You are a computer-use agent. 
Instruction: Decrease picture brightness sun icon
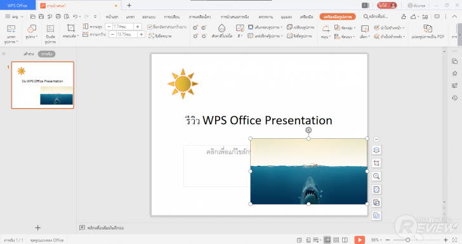(x=204, y=36)
